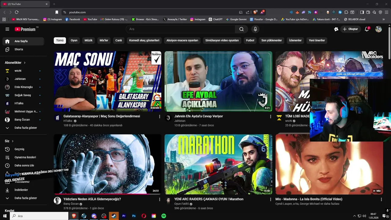The height and width of the screenshot is (220, 391).
Task: Open the Marathon video thumbnail
Action: click(218, 164)
